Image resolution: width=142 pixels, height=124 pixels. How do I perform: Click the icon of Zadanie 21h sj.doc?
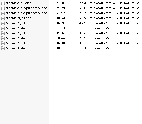(x=3, y=3)
